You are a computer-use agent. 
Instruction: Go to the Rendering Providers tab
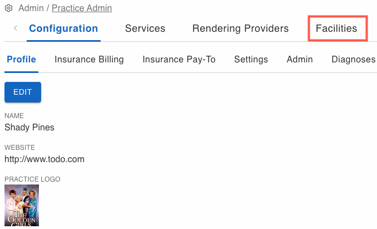point(240,28)
